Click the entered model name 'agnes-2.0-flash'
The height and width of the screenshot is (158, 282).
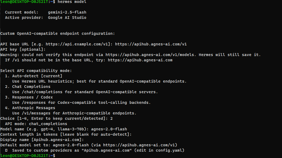[x=109, y=129]
